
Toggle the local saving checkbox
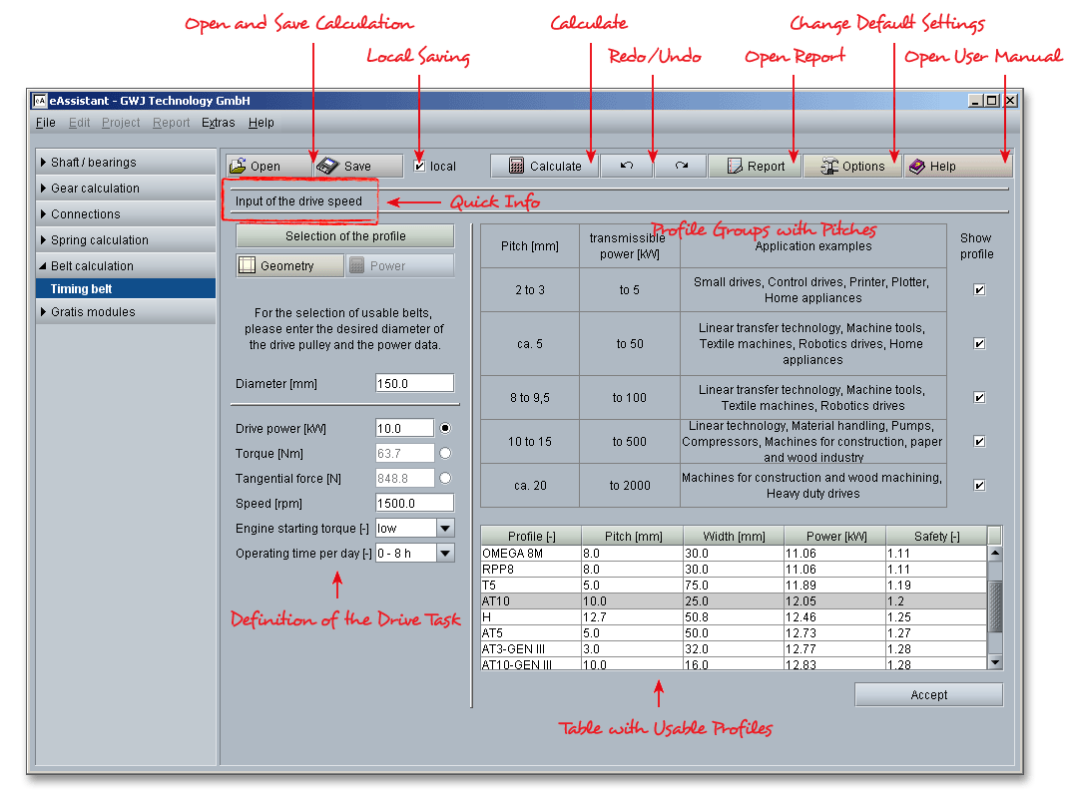pyautogui.click(x=420, y=167)
